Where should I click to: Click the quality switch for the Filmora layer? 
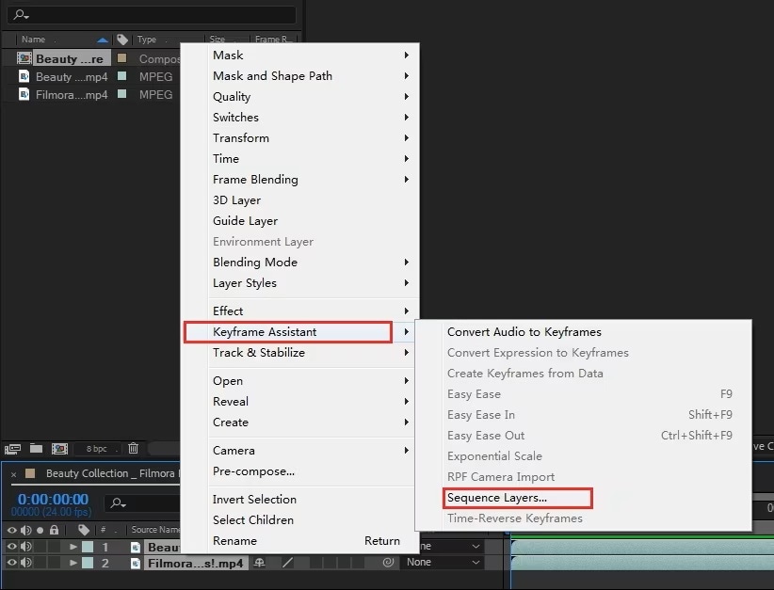click(x=286, y=563)
